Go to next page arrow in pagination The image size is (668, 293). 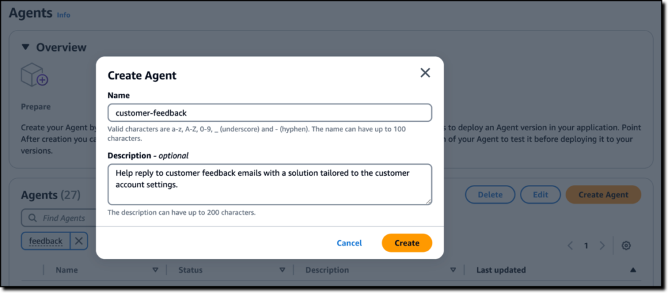602,245
